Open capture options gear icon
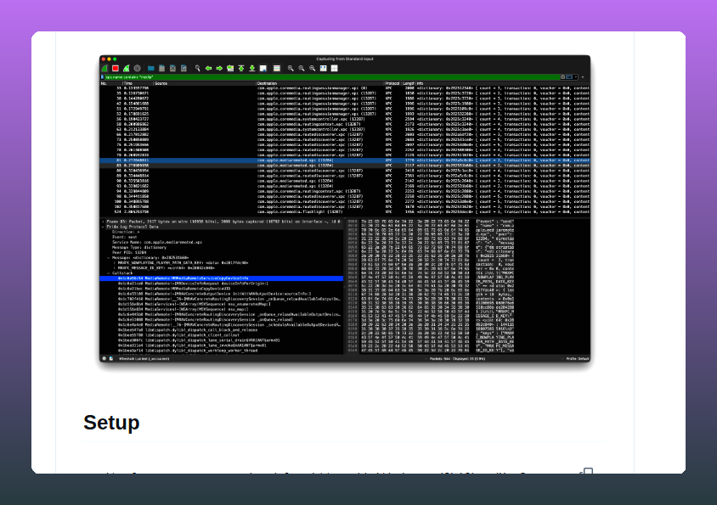717x505 pixels. [138, 68]
